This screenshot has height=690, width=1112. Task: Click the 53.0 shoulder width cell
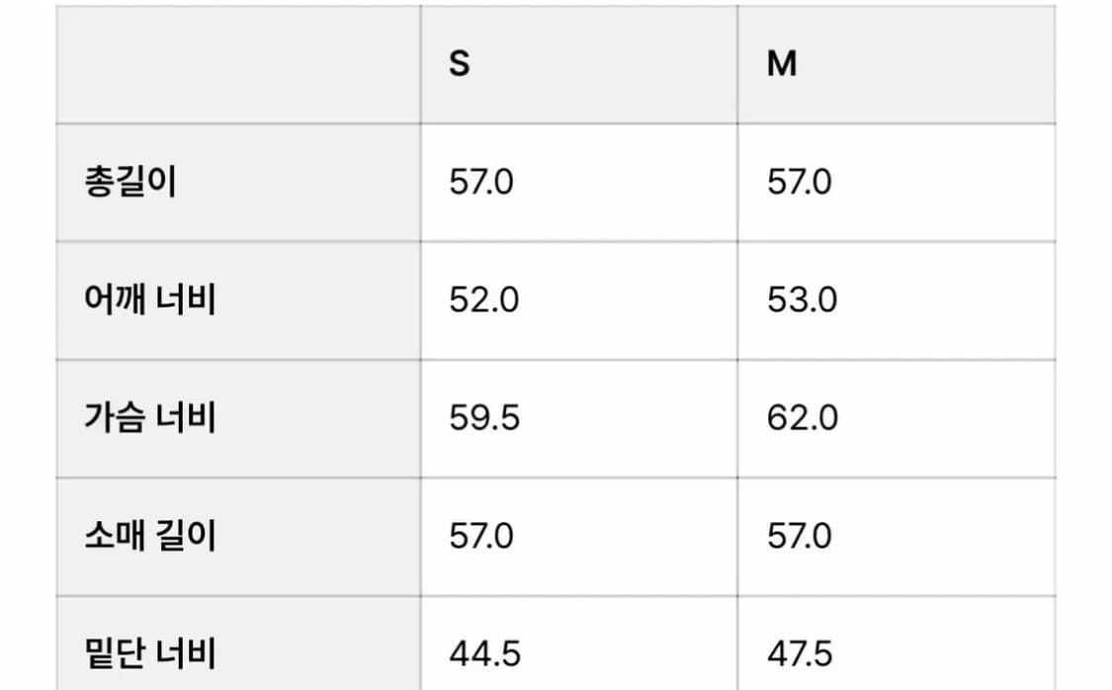tap(802, 300)
